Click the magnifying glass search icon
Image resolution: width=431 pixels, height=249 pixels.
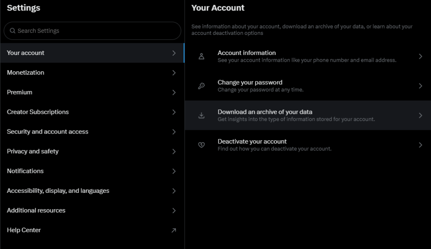(x=13, y=31)
